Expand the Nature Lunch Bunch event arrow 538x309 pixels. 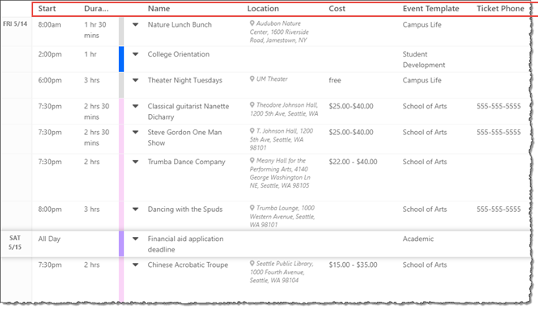pyautogui.click(x=136, y=25)
